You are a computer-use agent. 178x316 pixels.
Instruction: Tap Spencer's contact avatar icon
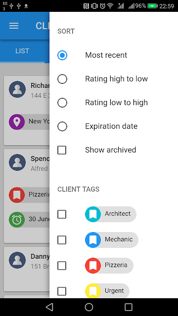tap(17, 162)
